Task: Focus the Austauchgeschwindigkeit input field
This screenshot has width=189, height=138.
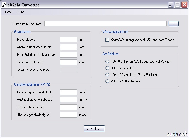Action: pos(68,100)
